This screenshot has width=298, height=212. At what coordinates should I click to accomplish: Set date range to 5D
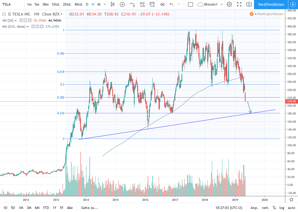pos(13,208)
